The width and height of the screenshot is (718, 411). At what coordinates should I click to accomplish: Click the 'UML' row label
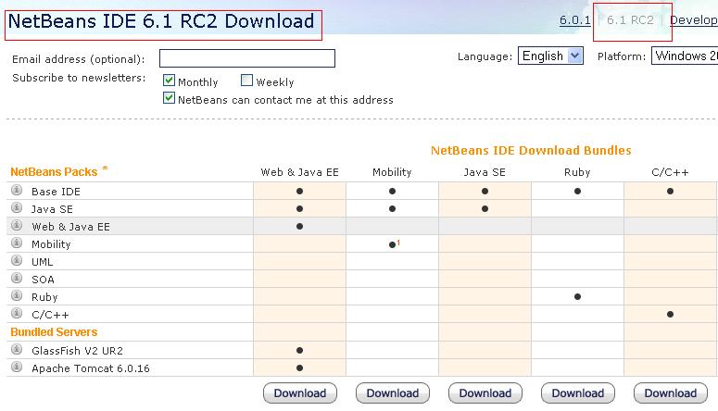click(42, 262)
